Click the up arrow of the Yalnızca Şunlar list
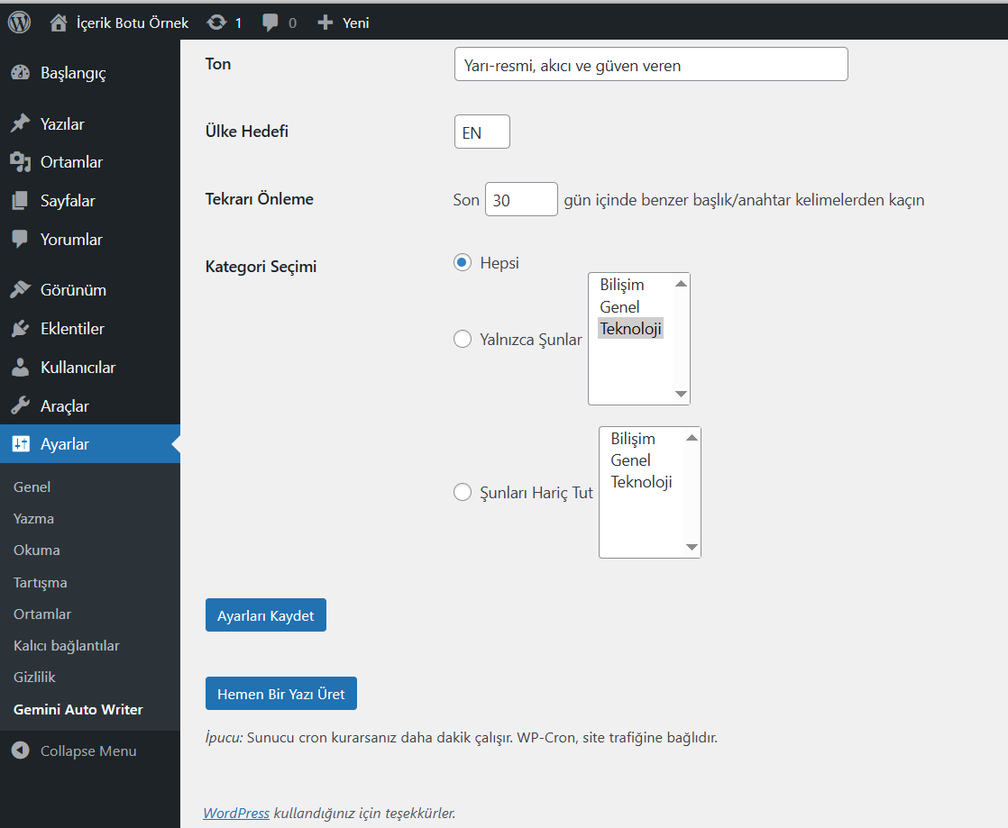This screenshot has width=1008, height=828. click(682, 283)
